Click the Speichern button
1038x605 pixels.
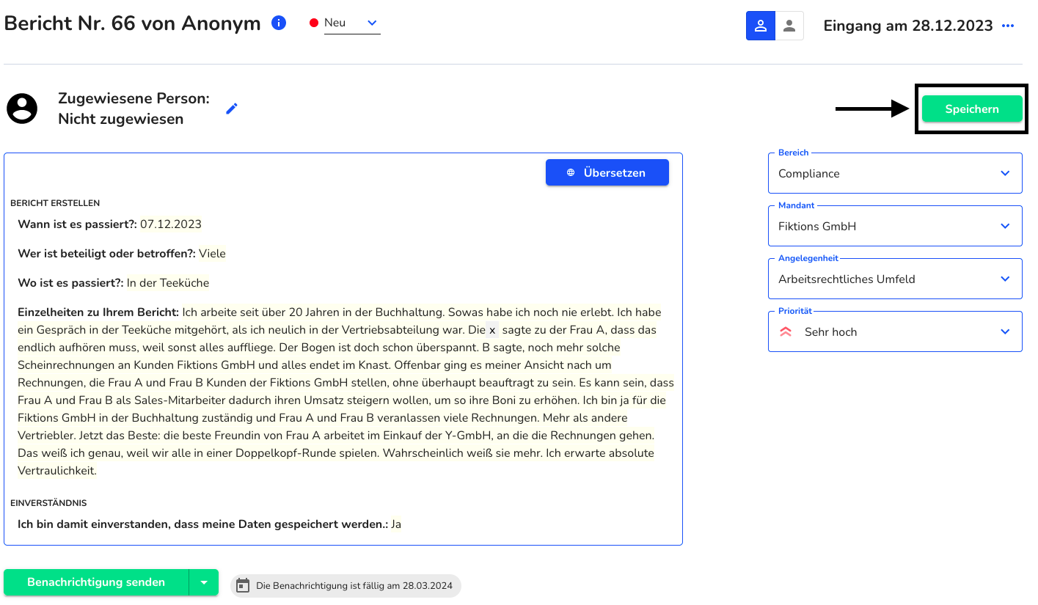[972, 109]
